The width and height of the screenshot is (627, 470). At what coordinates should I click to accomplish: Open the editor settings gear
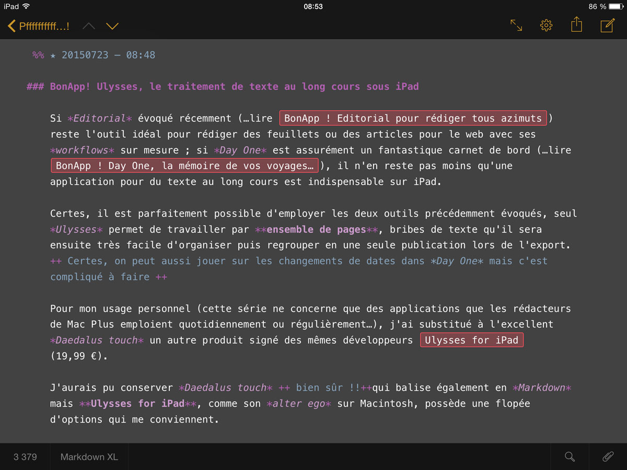click(546, 25)
